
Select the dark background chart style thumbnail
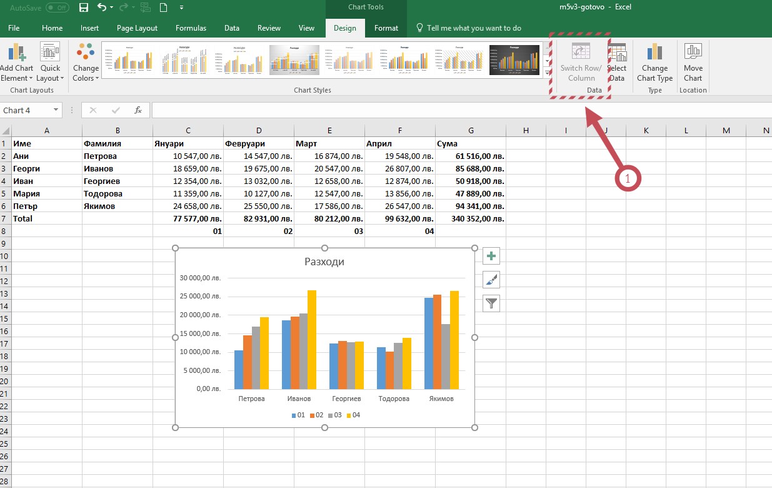tap(514, 60)
